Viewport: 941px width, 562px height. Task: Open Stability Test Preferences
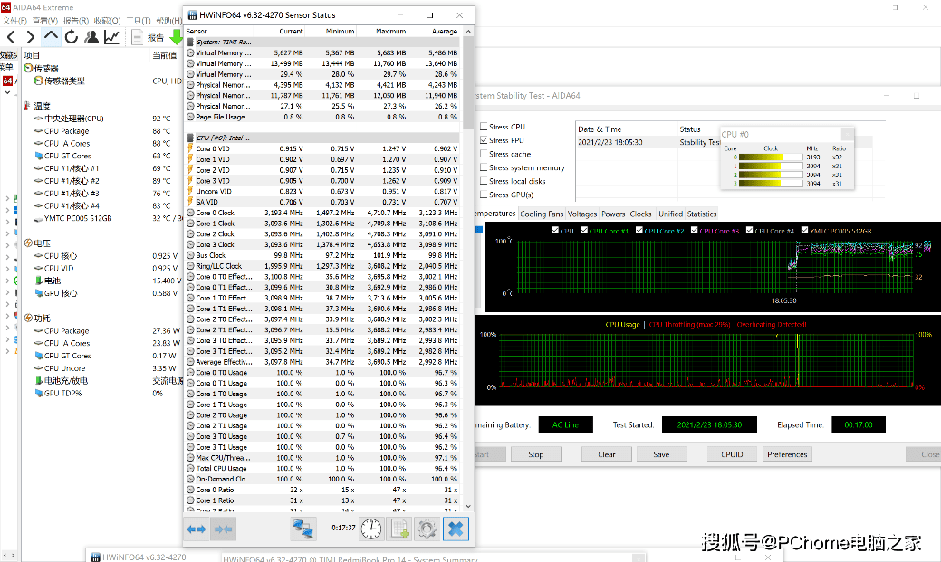[x=787, y=454]
